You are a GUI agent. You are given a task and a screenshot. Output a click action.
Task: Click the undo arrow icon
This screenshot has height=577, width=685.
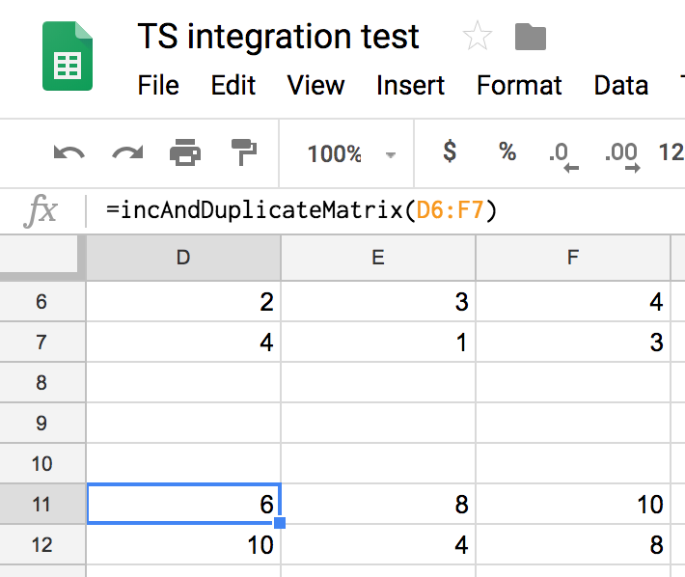click(x=69, y=153)
